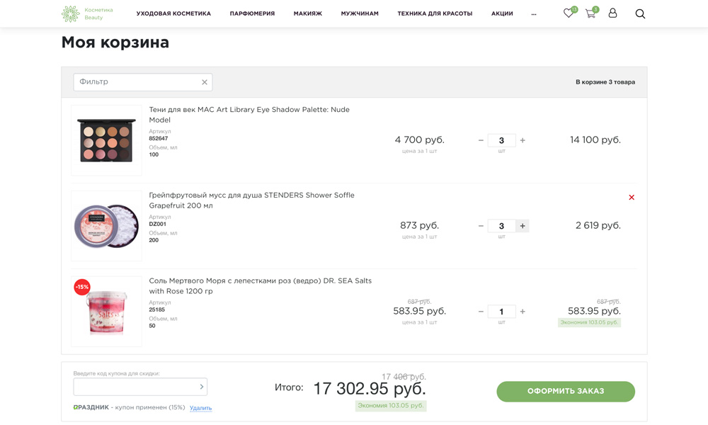This screenshot has width=708, height=425.
Task: Decrease quantity of MAC eye shadow palette
Action: (x=481, y=140)
